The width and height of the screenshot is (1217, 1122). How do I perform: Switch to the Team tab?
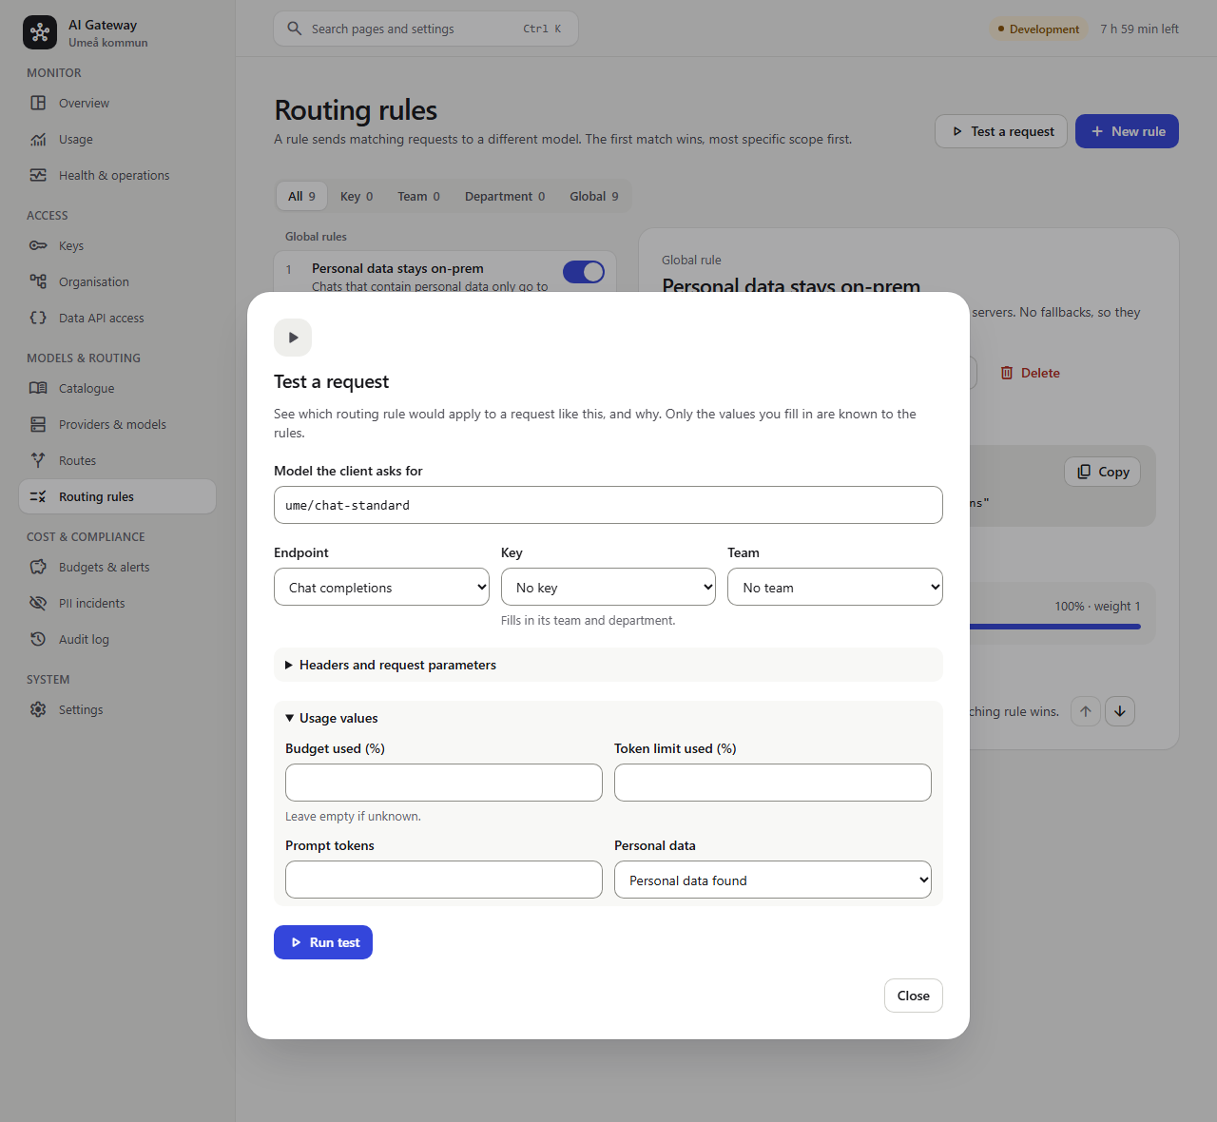pos(418,196)
